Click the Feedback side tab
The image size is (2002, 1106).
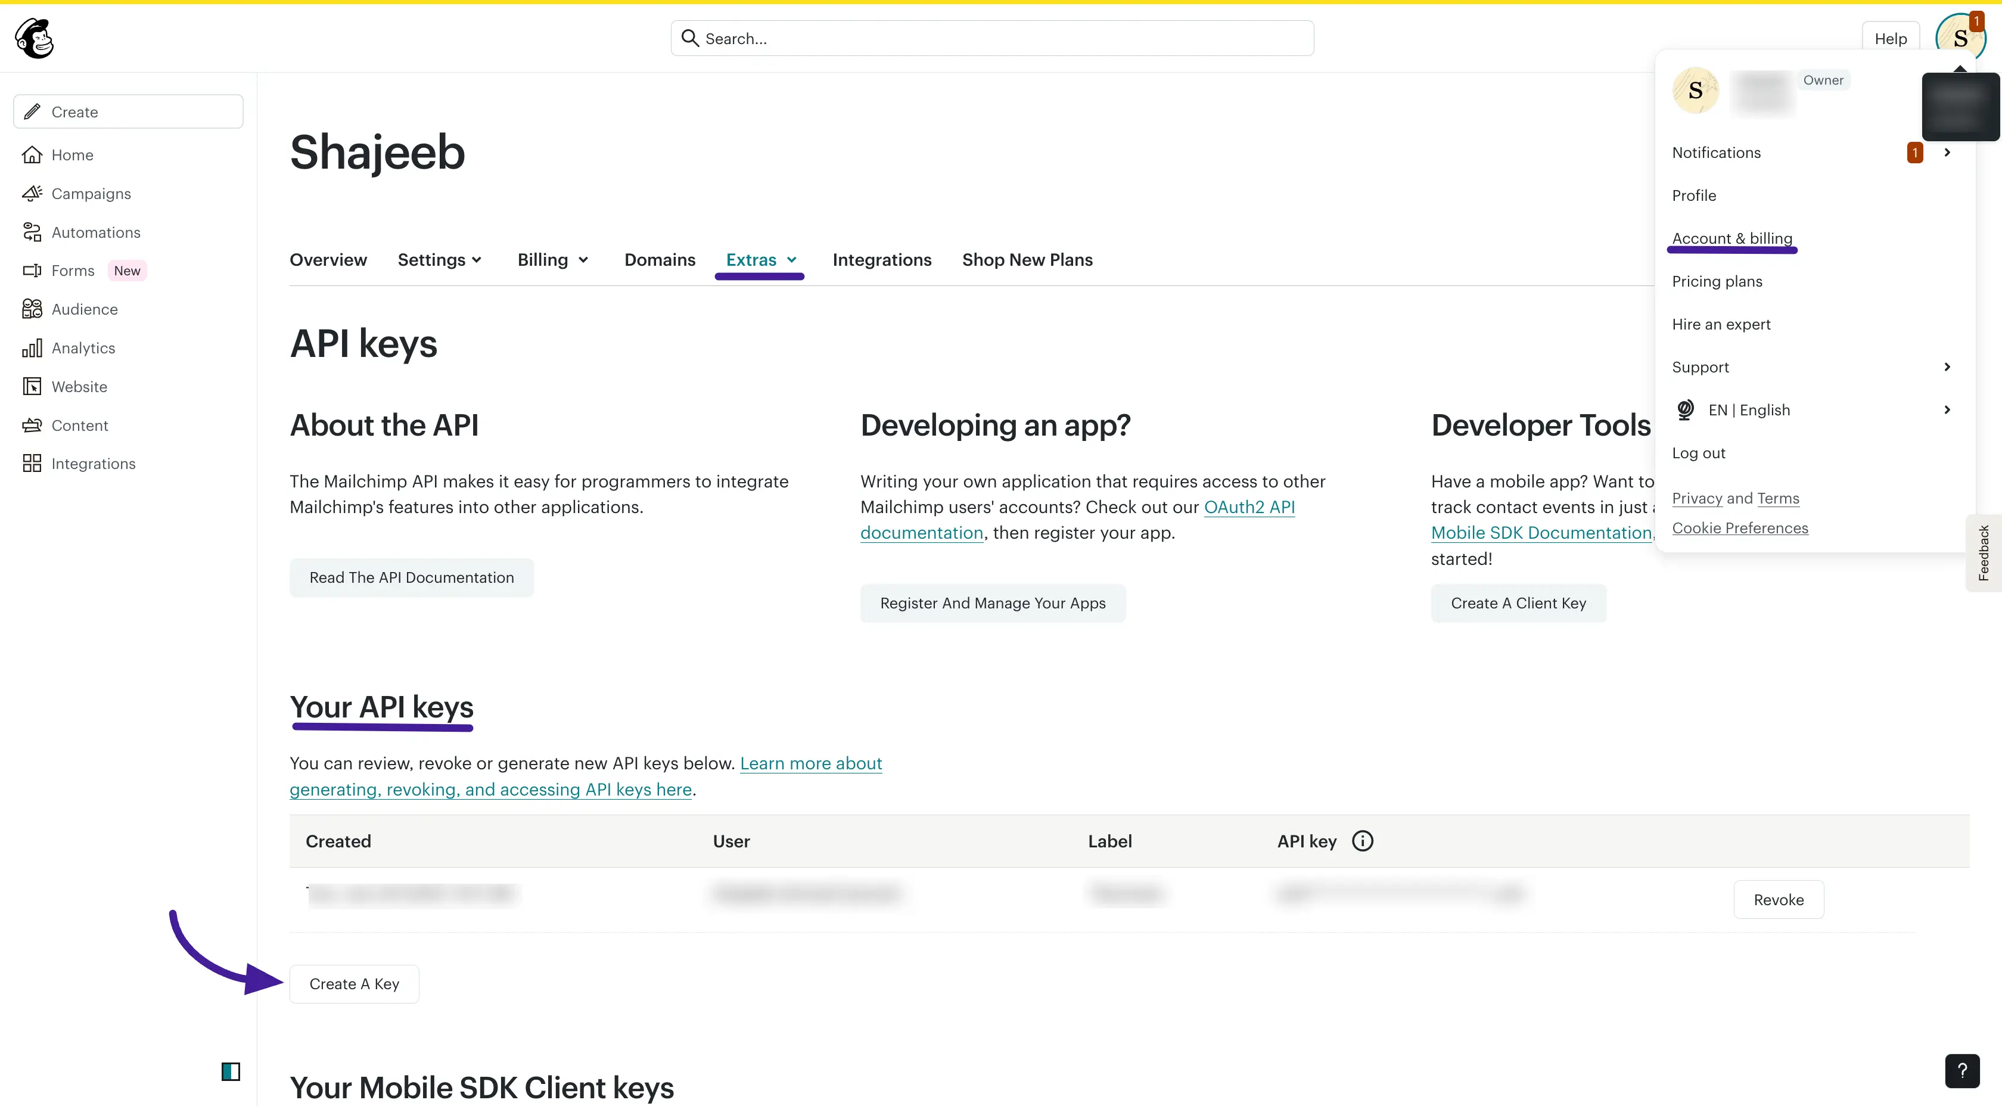[x=1984, y=552]
